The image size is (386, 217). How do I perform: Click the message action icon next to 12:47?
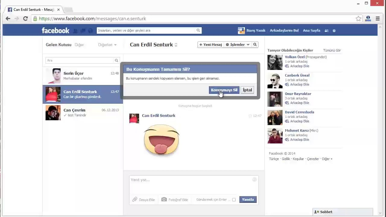click(250, 116)
